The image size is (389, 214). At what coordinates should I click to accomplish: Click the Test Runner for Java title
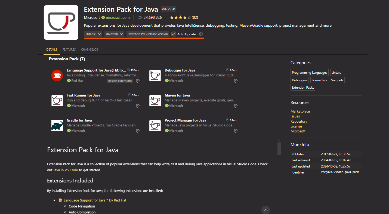tap(84, 95)
